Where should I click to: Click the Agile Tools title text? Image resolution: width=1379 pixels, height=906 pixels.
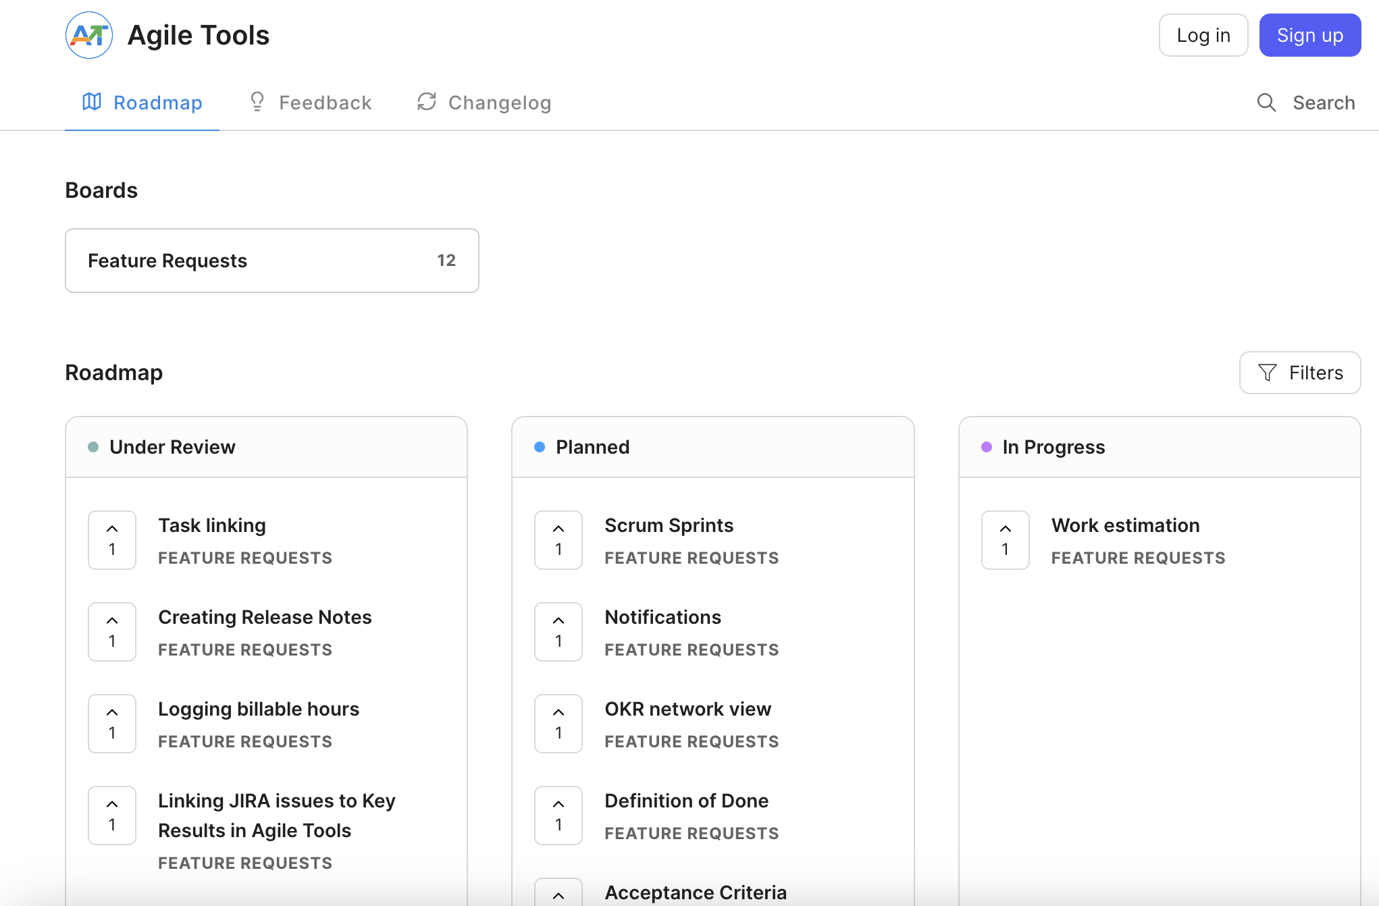199,35
